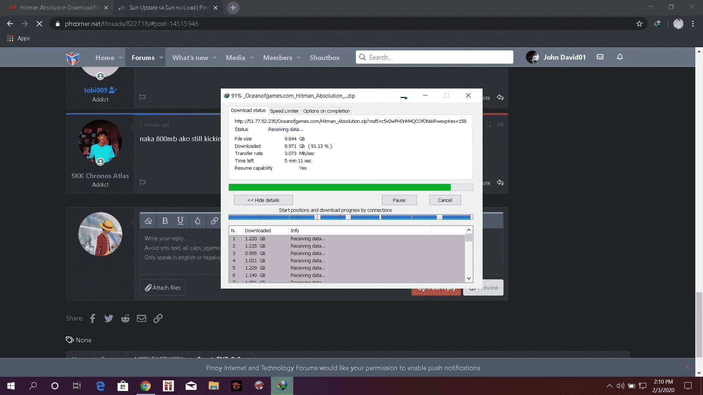The image size is (703, 395).
Task: Click the taskbar clock showing 2:10 PM
Action: pos(663,386)
